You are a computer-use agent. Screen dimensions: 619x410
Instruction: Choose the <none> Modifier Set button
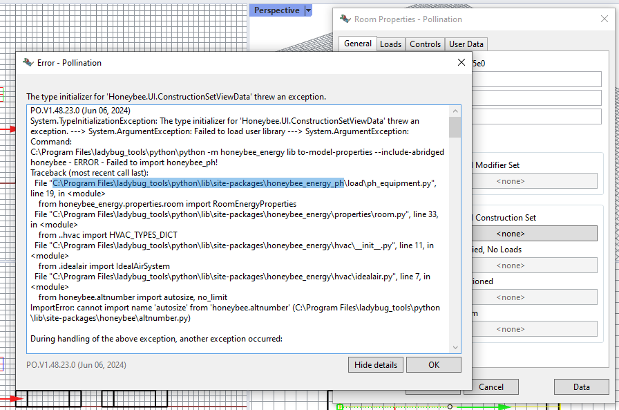(535, 181)
